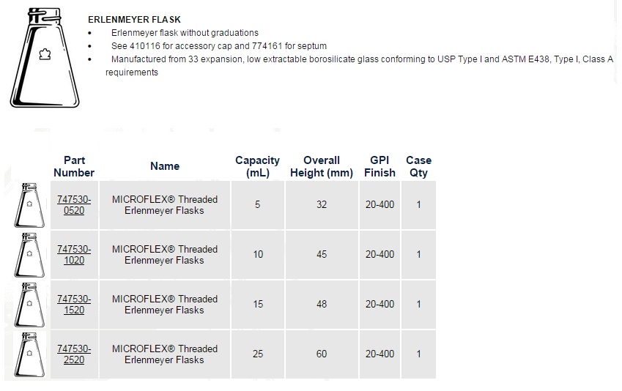622x391 pixels.
Task: Click the Capacity (mL) column header
Action: pyautogui.click(x=257, y=166)
